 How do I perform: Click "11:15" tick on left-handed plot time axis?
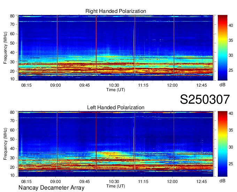143,182
